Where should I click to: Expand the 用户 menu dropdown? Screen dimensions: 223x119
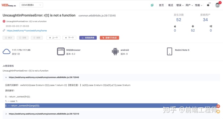click(x=189, y=5)
